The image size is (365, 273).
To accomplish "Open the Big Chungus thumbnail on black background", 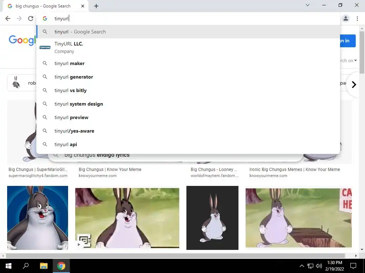I will pyautogui.click(x=212, y=218).
